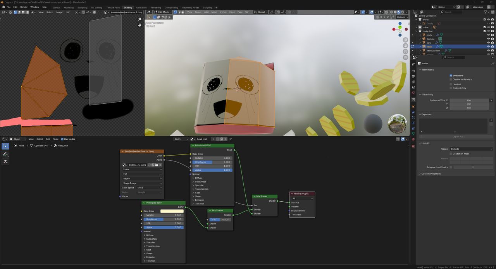Select the Annotate tool in node editor
The image size is (496, 269).
pyautogui.click(x=5, y=154)
